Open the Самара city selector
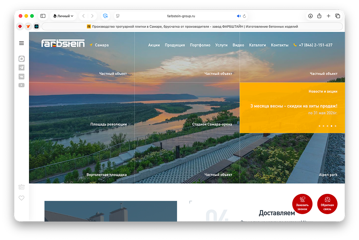This screenshot has height=240, width=359. (x=101, y=45)
